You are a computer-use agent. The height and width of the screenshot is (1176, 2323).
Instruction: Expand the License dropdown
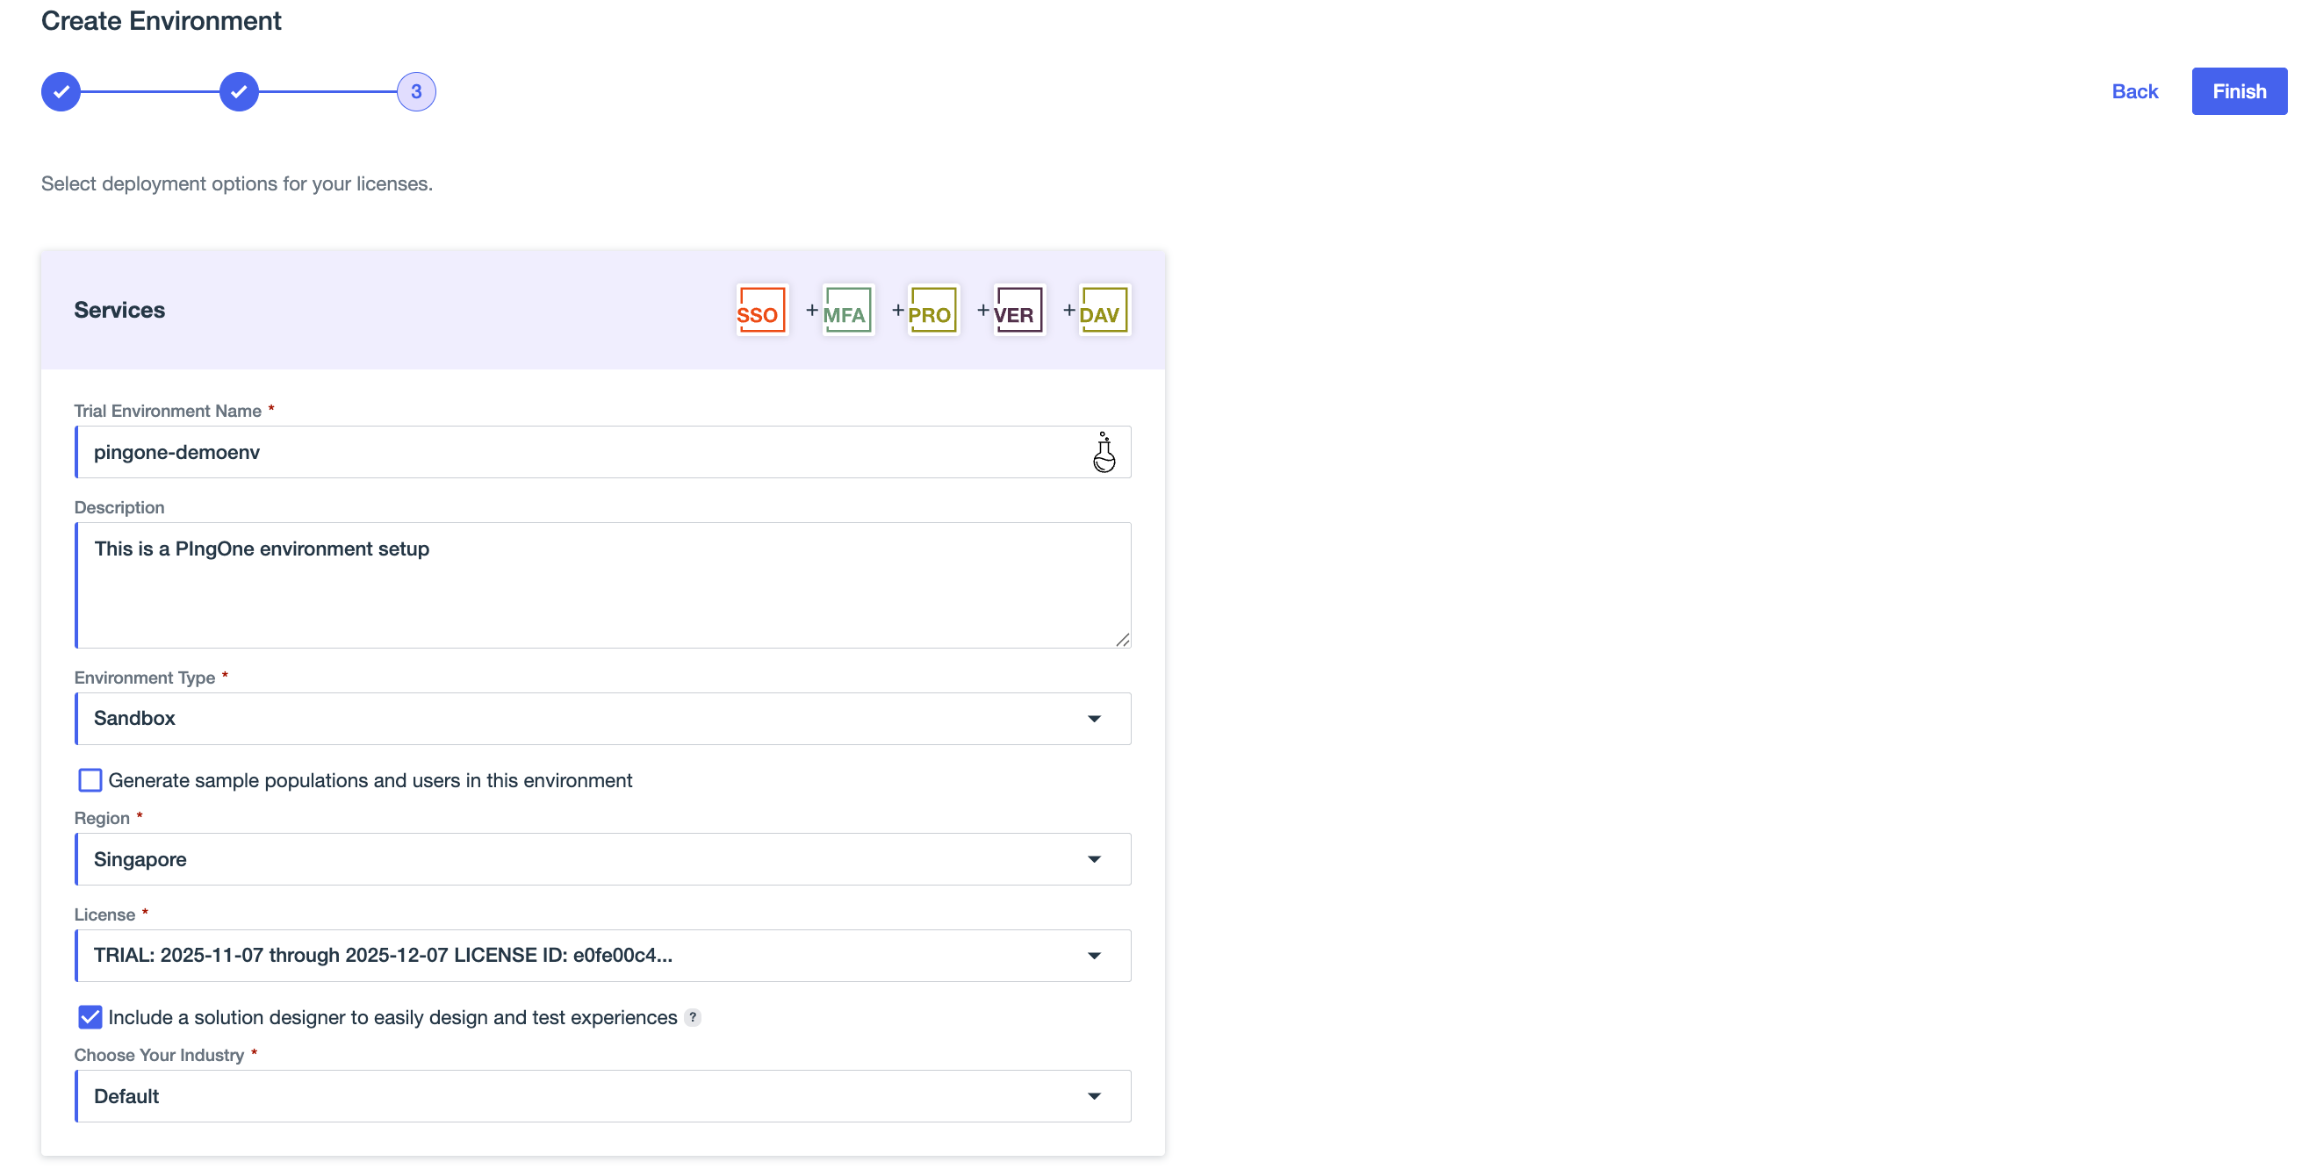(602, 956)
